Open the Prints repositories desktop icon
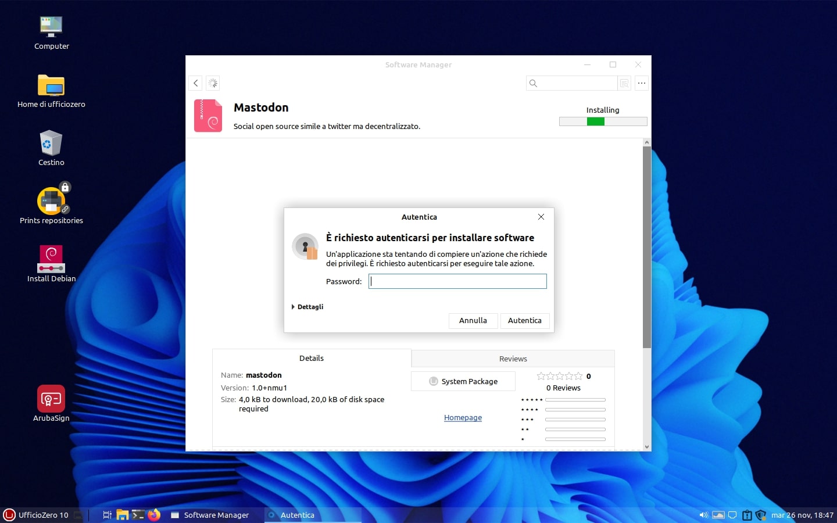Image resolution: width=837 pixels, height=523 pixels. point(51,205)
